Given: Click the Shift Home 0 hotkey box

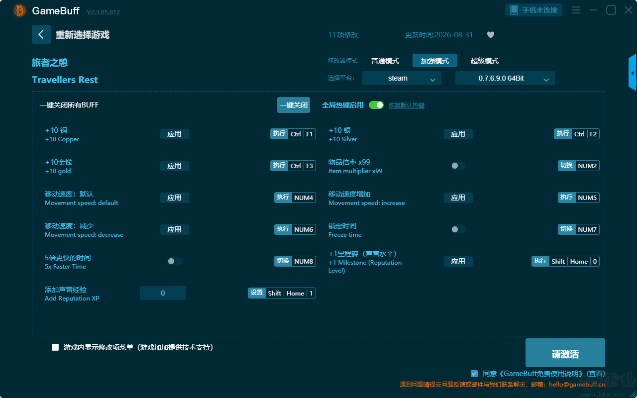Looking at the screenshot, I should click(x=565, y=261).
